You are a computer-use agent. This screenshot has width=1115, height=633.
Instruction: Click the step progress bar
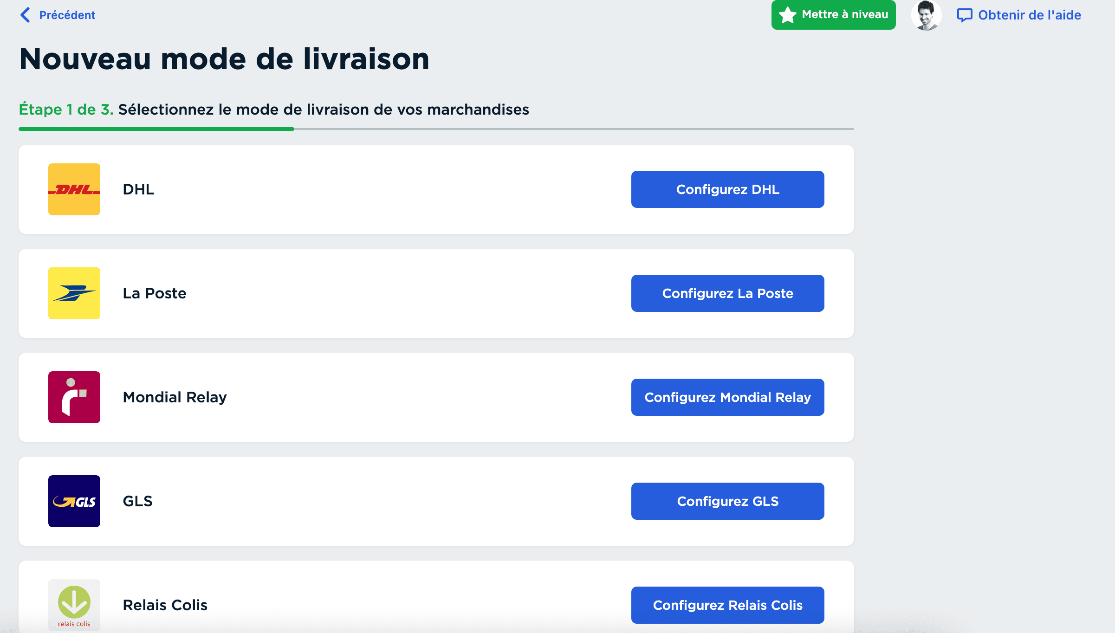436,129
